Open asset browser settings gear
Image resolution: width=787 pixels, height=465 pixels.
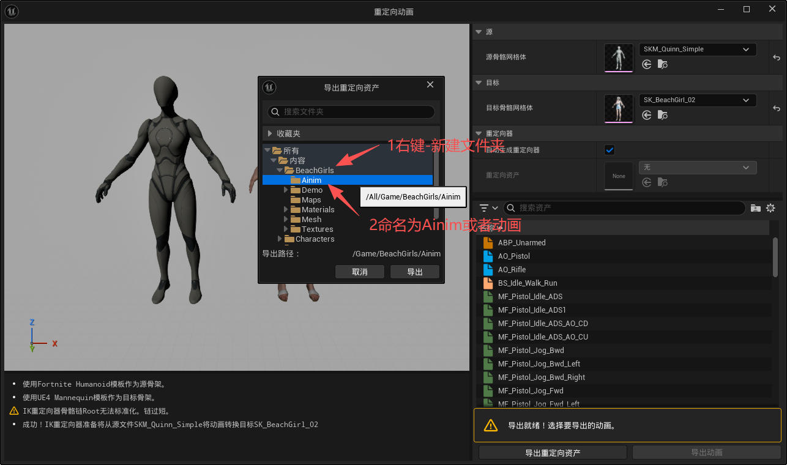[x=770, y=208]
